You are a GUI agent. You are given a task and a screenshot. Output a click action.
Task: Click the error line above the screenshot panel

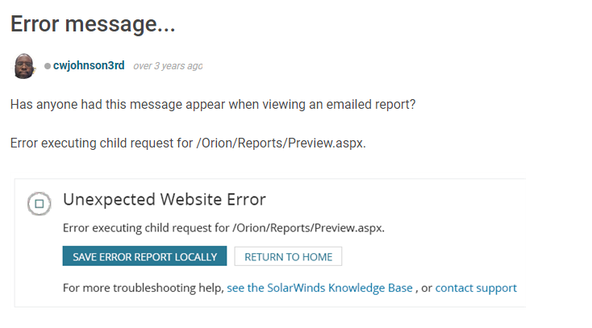(188, 143)
